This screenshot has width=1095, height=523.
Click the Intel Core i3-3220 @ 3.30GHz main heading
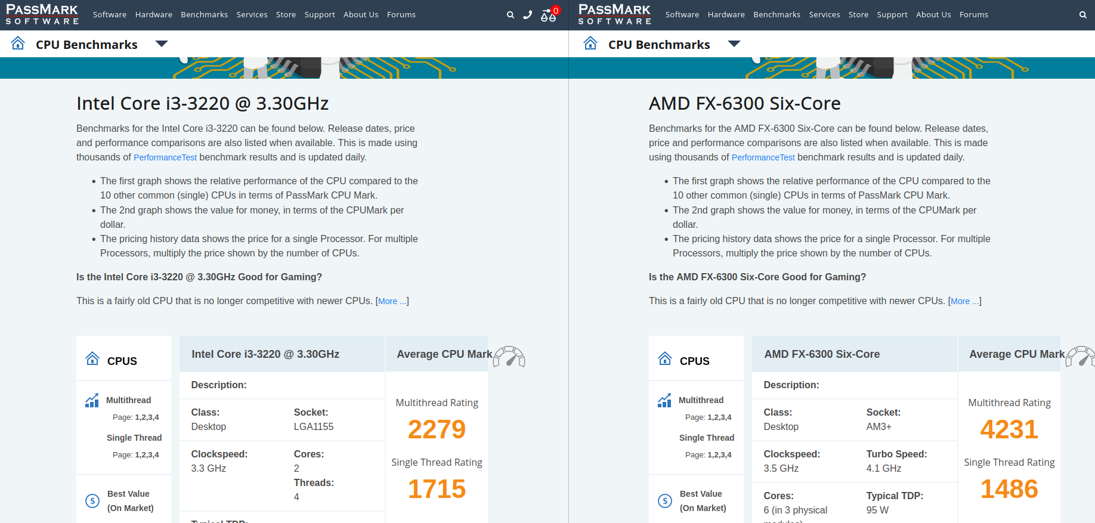tap(202, 103)
